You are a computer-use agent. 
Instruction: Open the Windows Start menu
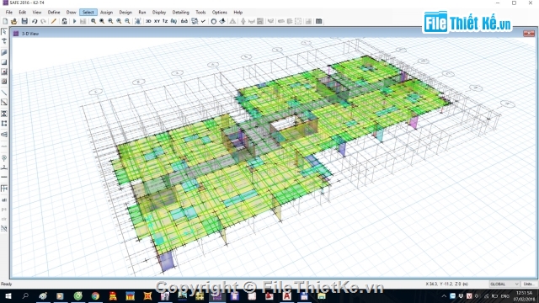click(8, 296)
